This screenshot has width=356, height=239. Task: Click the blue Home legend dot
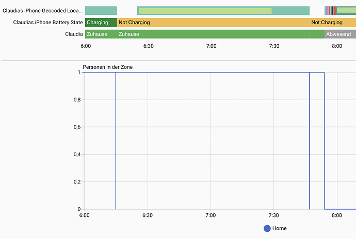[267, 228]
